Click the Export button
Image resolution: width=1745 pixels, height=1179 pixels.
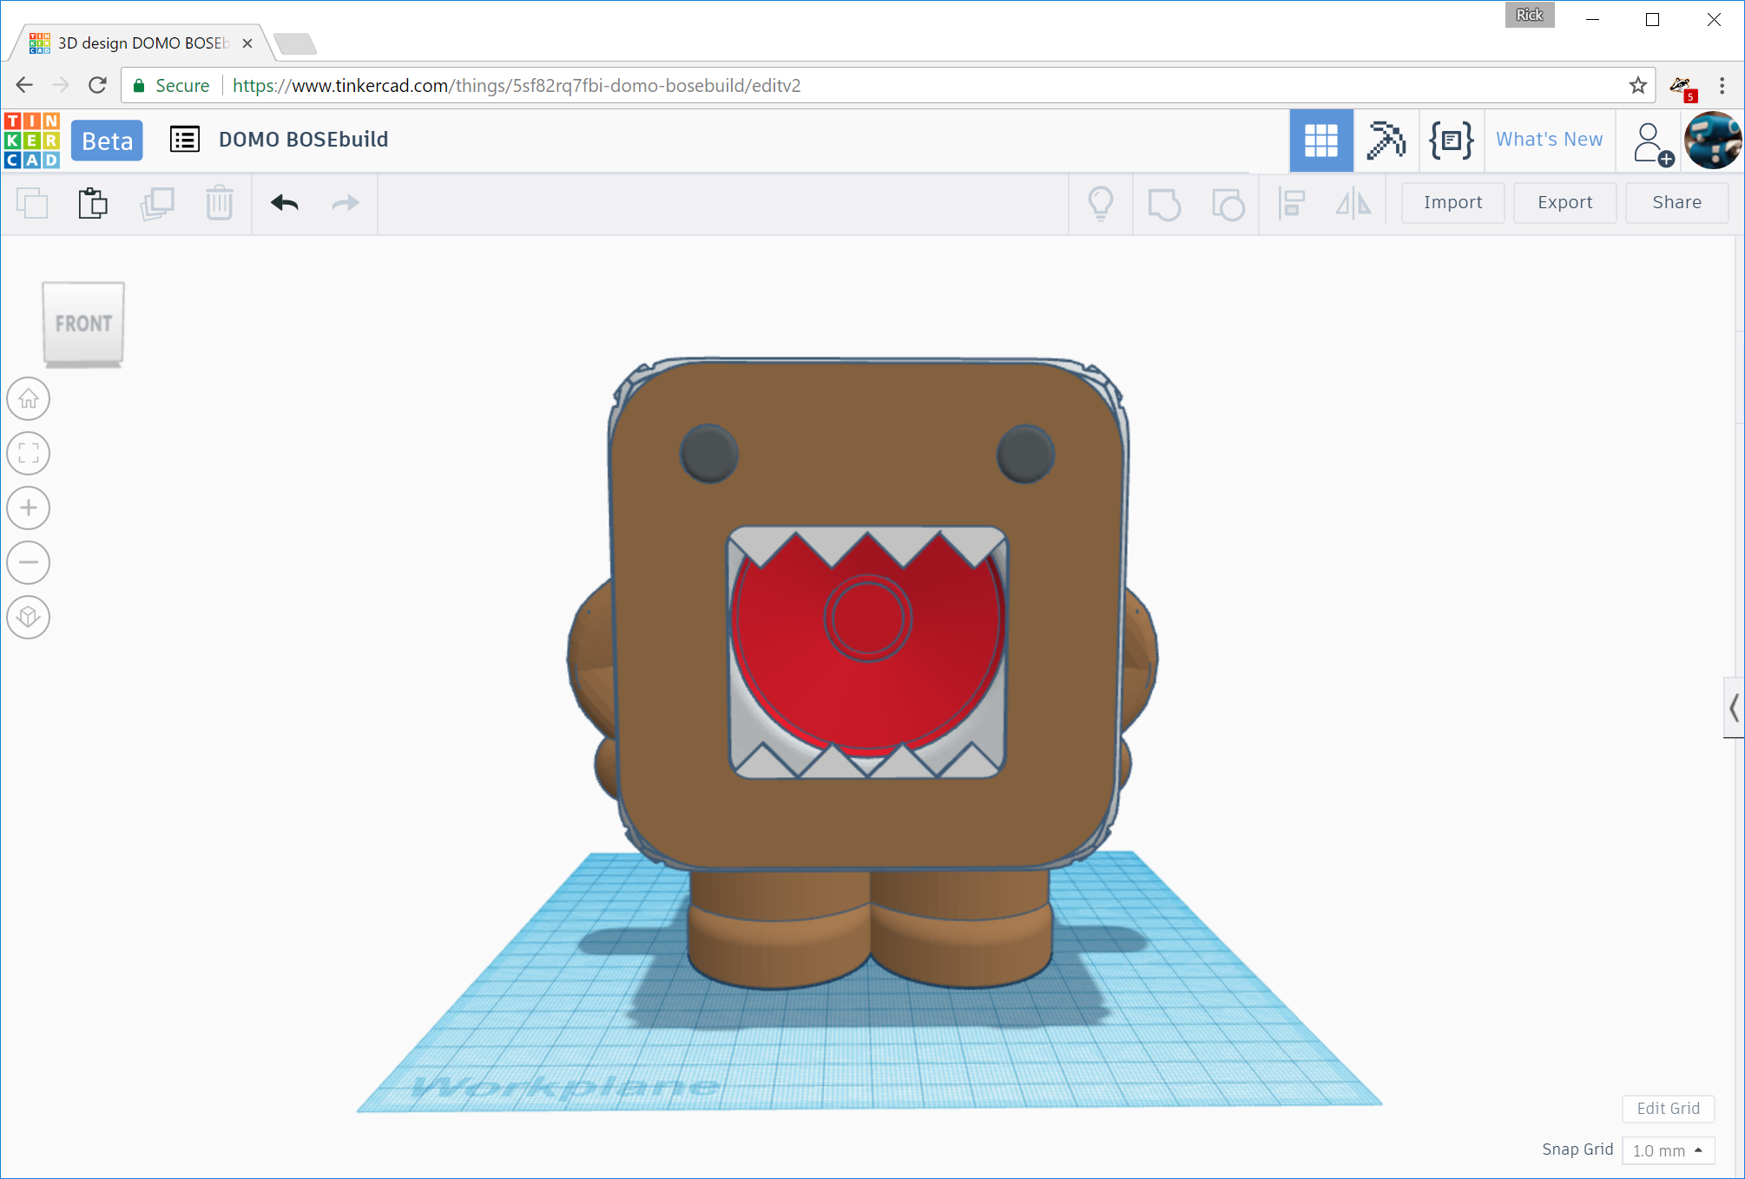[x=1564, y=202]
